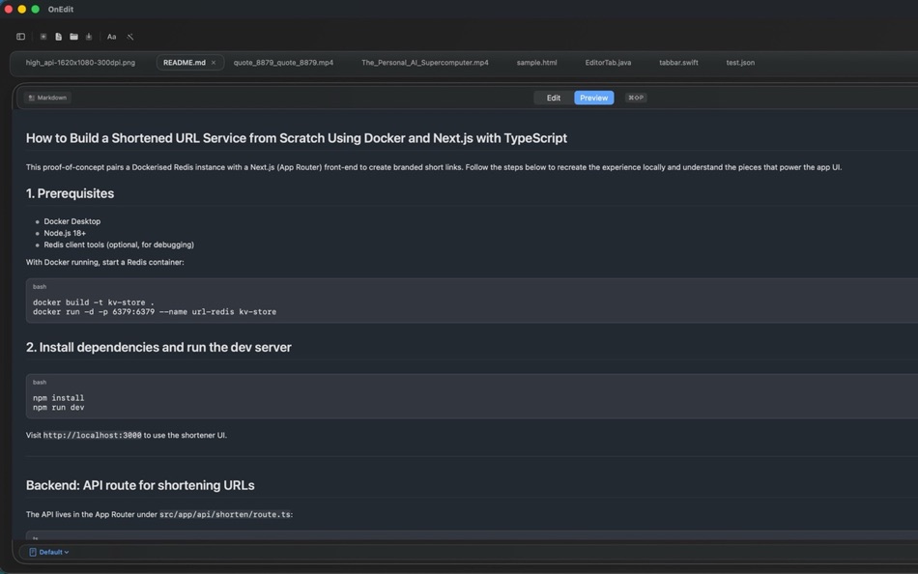Viewport: 918px width, 574px height.
Task: Click src/app/api/shorten/route.ts inline code
Action: click(x=225, y=514)
